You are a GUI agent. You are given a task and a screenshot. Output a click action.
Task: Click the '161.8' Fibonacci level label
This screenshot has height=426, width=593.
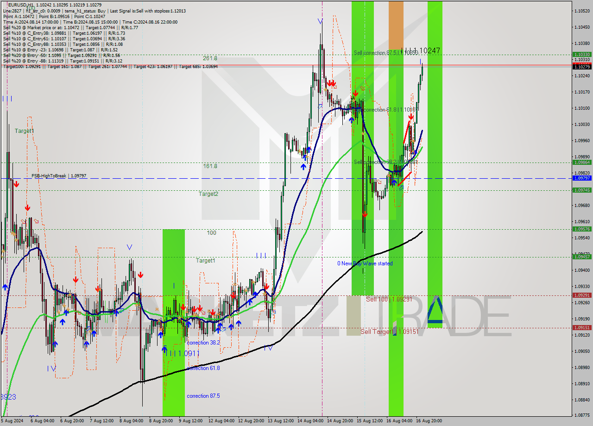[x=210, y=166]
